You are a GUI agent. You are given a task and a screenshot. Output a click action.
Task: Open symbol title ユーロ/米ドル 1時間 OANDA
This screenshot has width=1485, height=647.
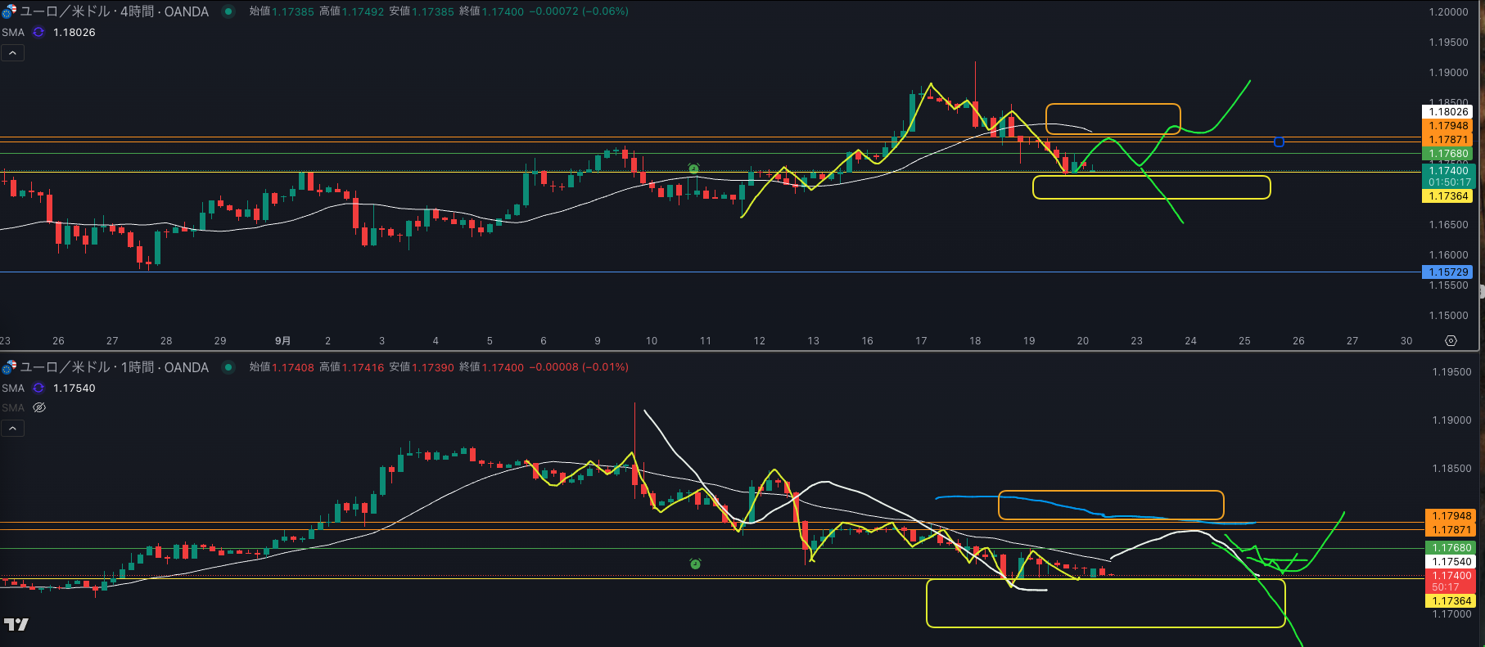coord(115,367)
